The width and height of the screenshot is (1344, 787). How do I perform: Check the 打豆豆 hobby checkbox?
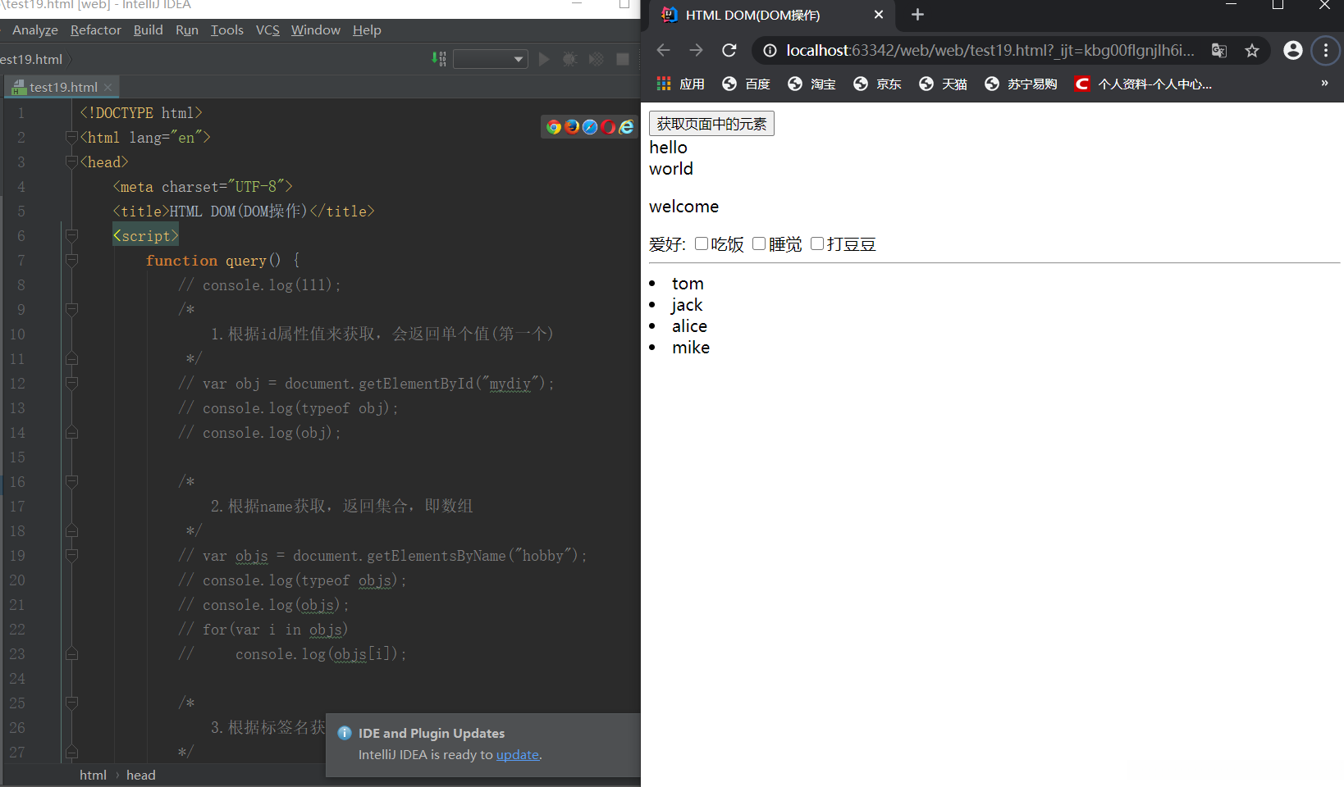[x=817, y=243]
